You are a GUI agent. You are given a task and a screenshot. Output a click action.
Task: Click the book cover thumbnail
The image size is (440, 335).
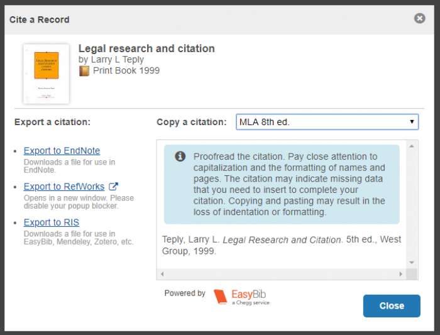(x=46, y=74)
